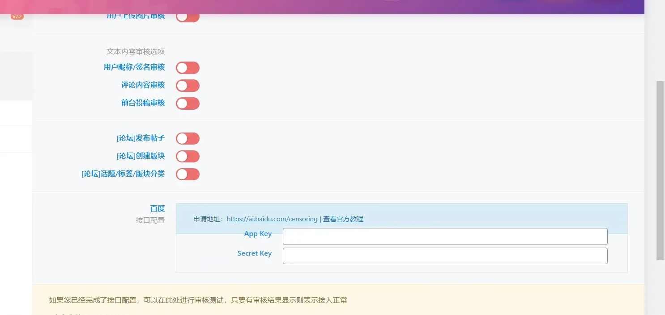Click the Secret Key label
The image size is (665, 315).
(x=254, y=253)
